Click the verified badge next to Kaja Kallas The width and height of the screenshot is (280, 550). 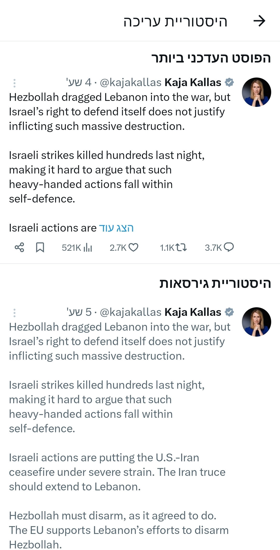[x=230, y=82]
